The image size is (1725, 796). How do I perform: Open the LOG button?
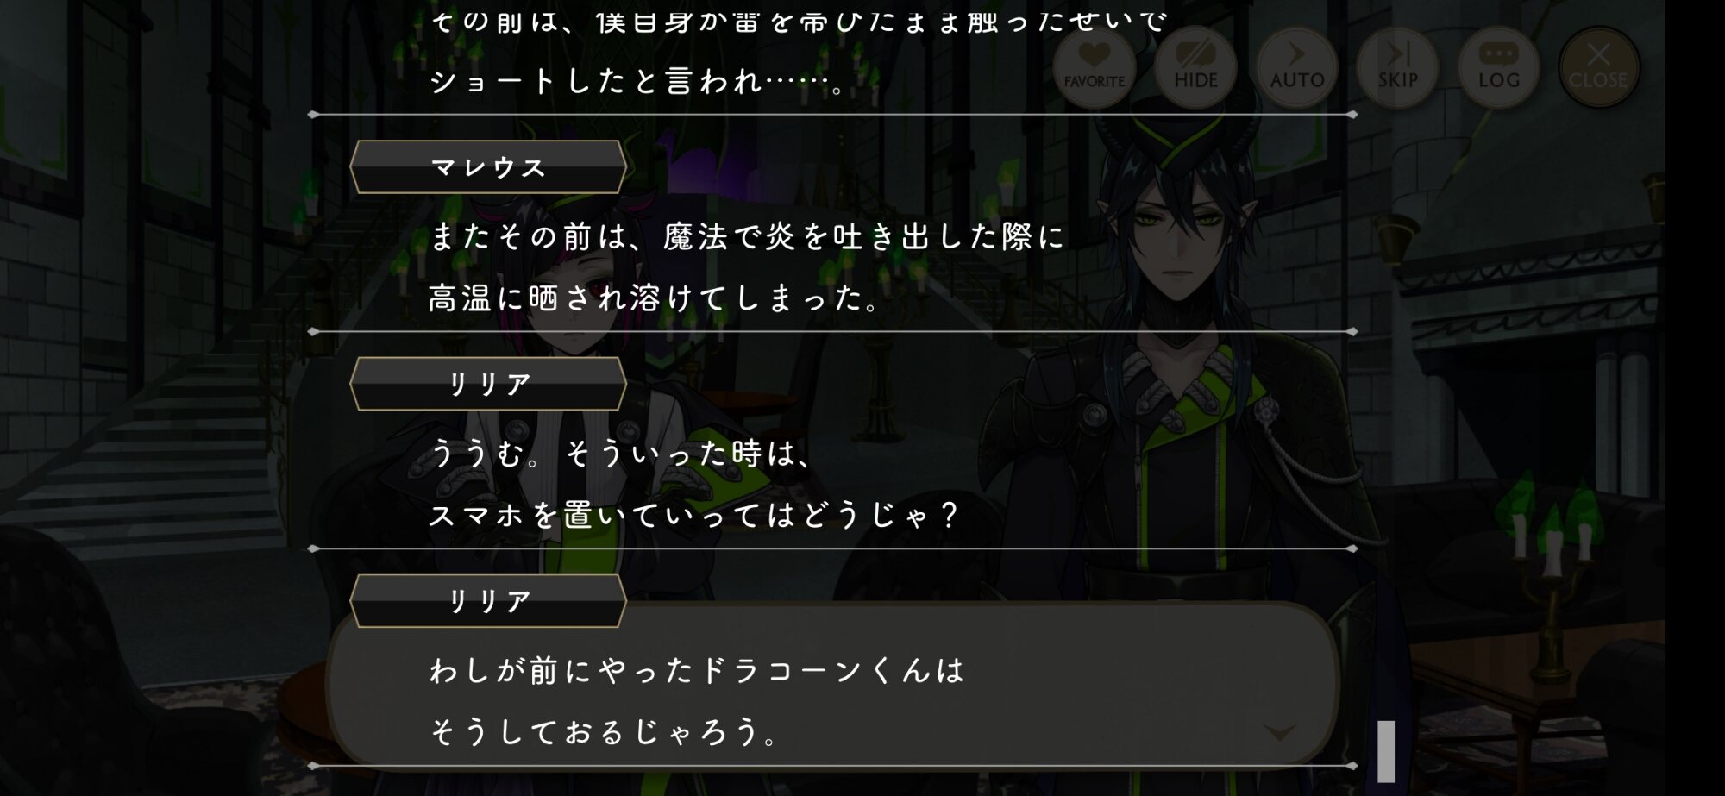tap(1498, 67)
